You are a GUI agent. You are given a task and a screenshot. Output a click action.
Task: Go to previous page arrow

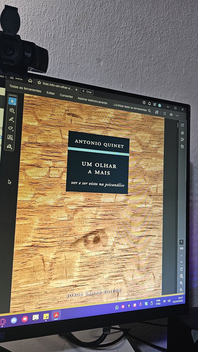(181, 255)
